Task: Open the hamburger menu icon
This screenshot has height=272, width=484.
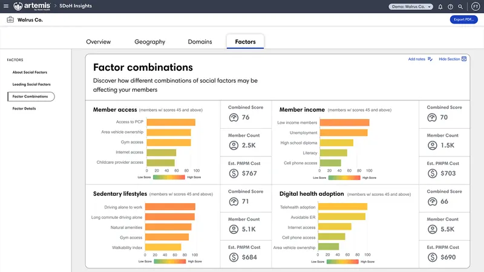Action: coord(6,6)
